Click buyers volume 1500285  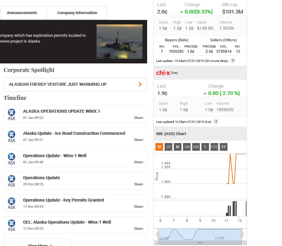tap(176, 51)
